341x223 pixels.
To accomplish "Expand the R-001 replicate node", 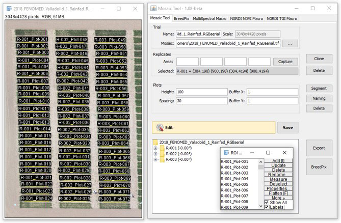I will click(155, 148).
